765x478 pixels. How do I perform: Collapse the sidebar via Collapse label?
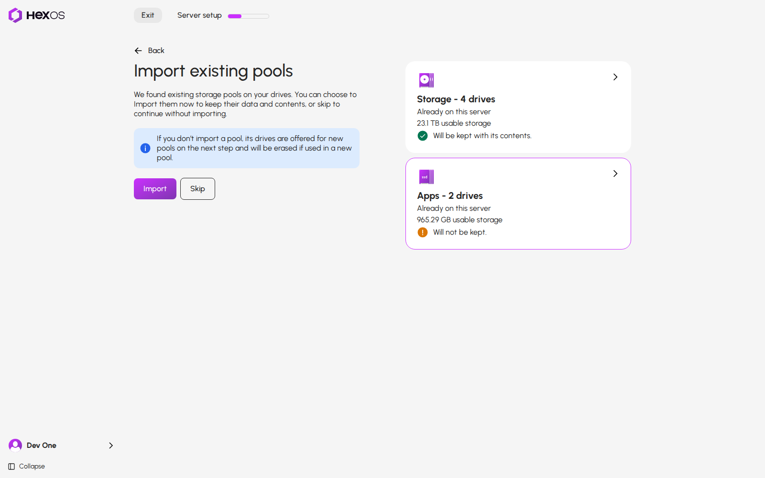click(x=32, y=467)
